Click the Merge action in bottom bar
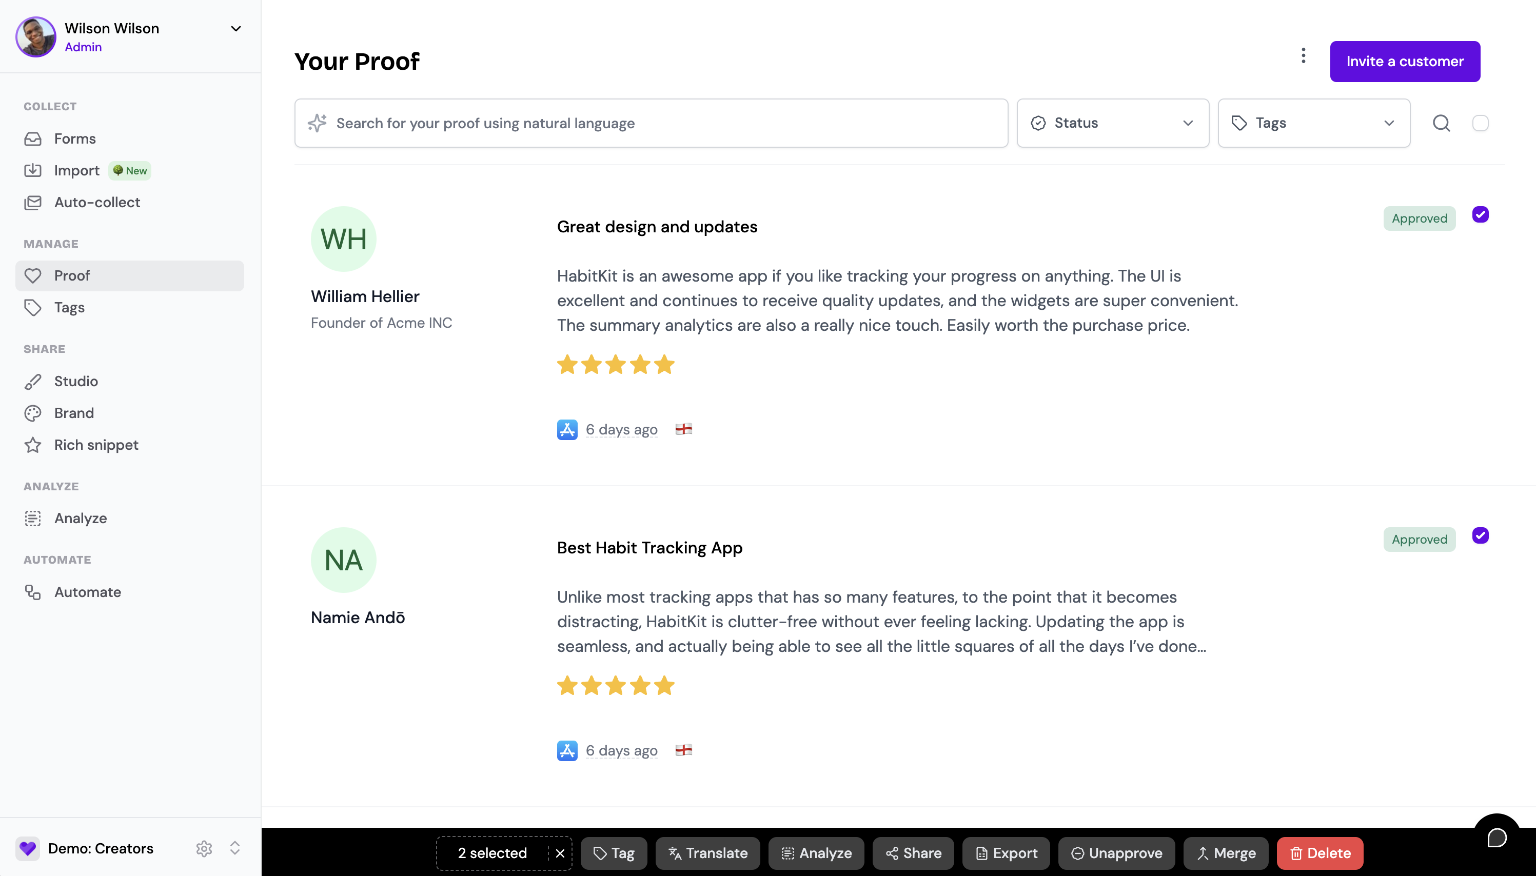The width and height of the screenshot is (1536, 876). [x=1226, y=853]
